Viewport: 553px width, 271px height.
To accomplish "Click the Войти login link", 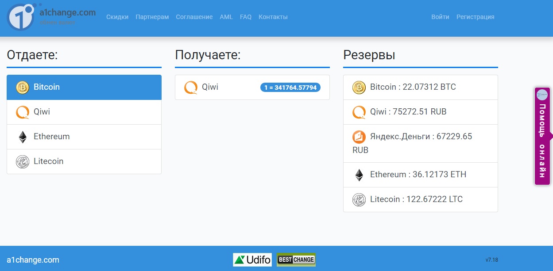I will point(441,17).
